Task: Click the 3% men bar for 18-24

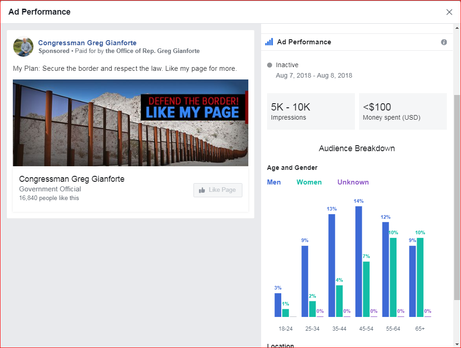Action: coord(278,305)
